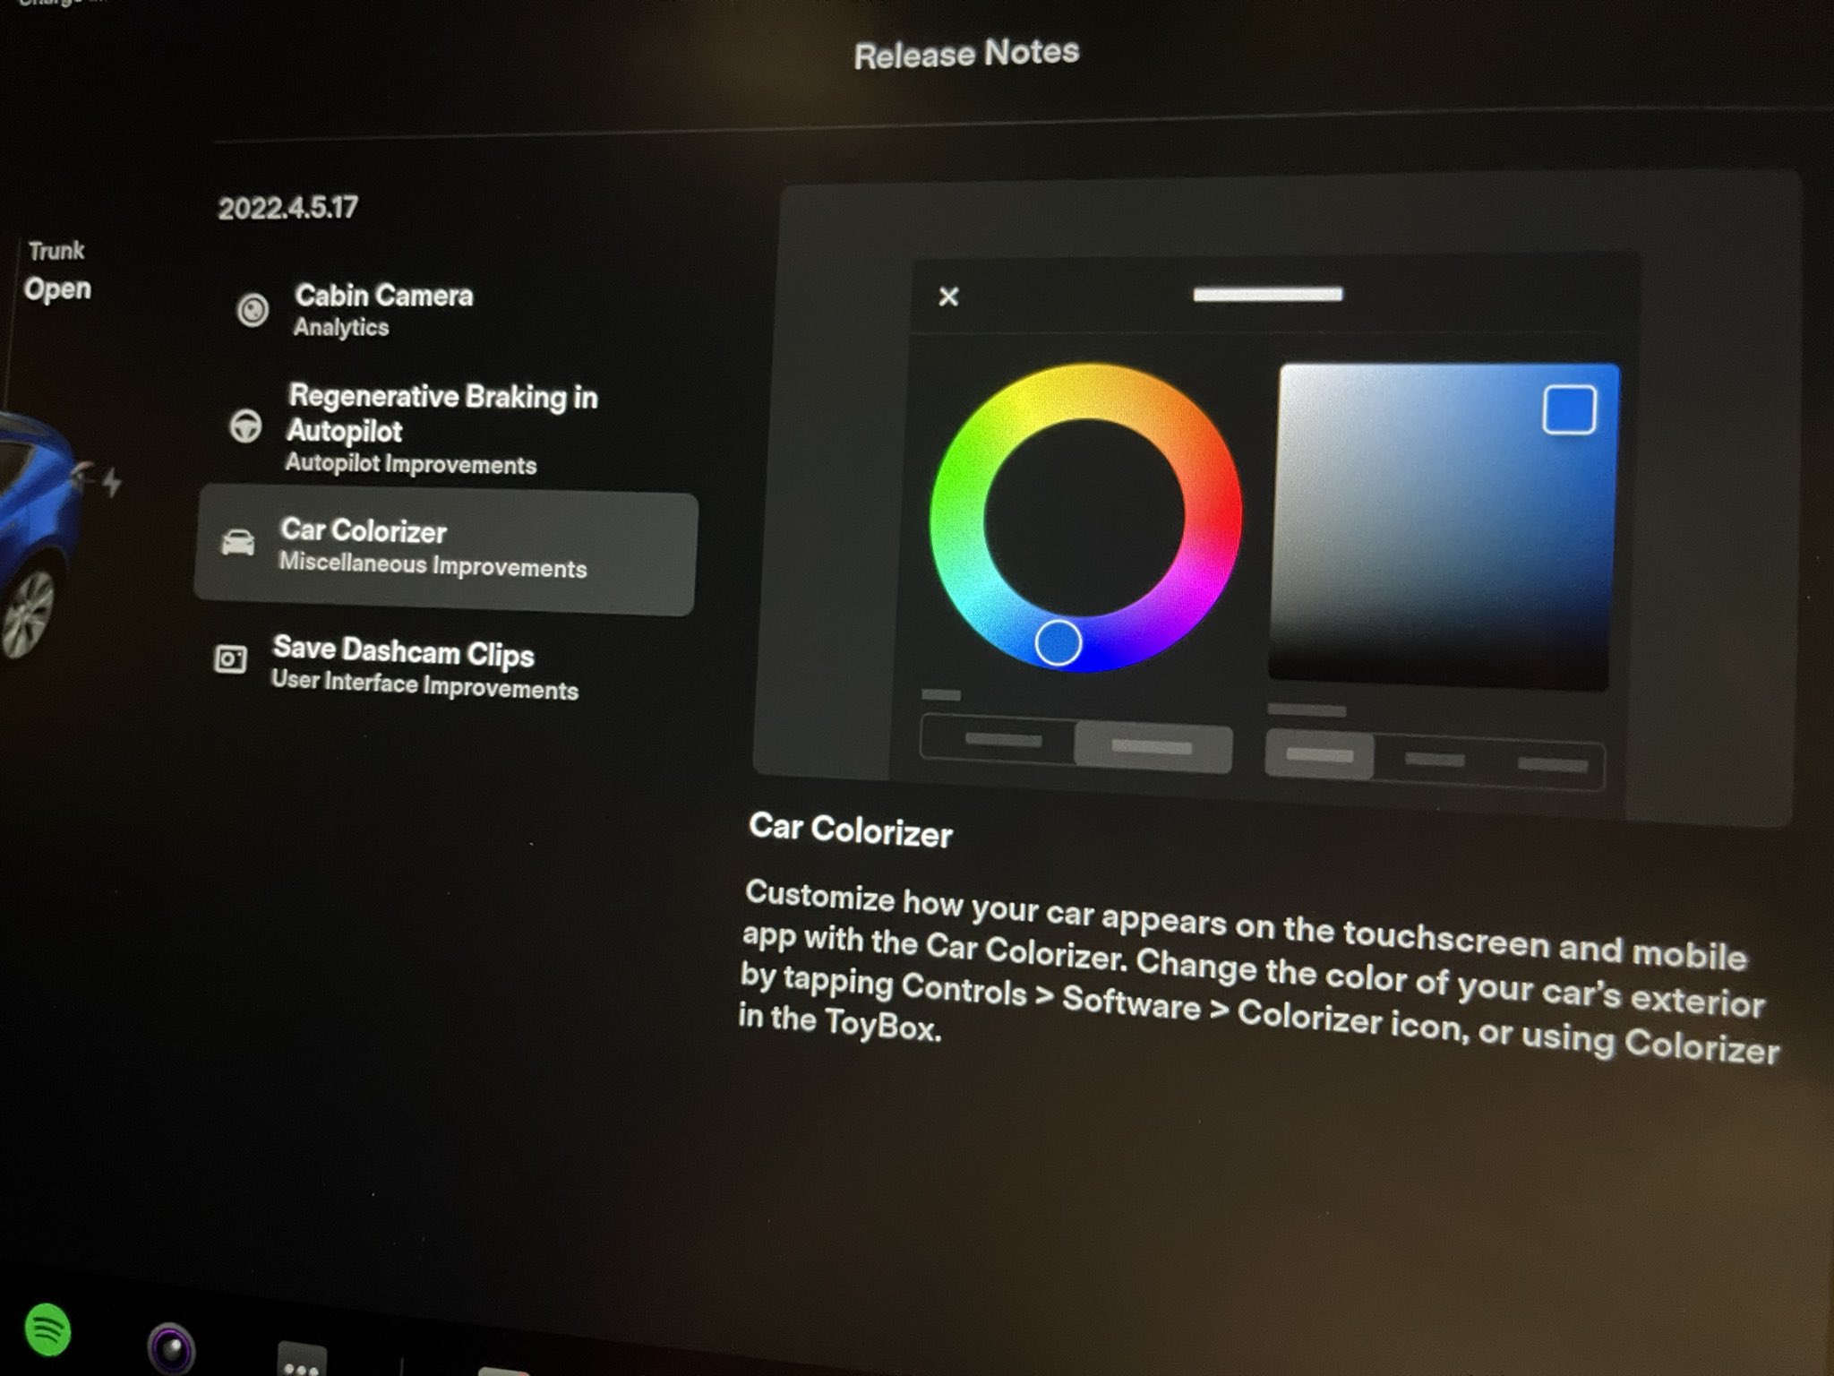Click the highlighted segment below saturation square
Screen dimensions: 1834x1376
(x=1318, y=755)
